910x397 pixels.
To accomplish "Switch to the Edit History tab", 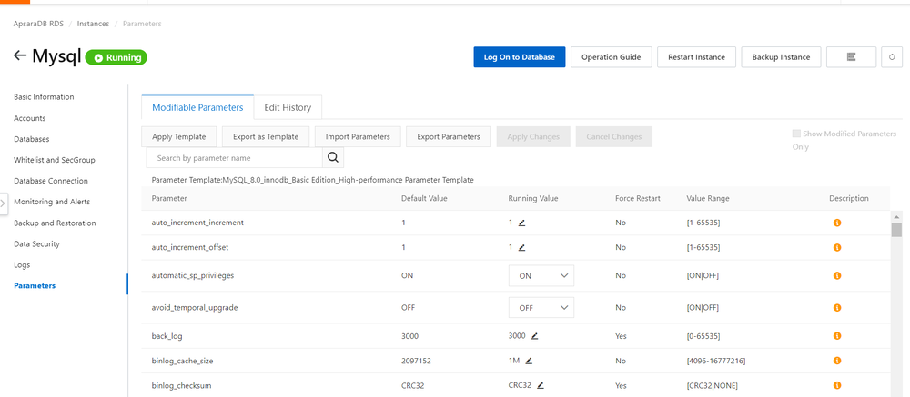I will [288, 107].
